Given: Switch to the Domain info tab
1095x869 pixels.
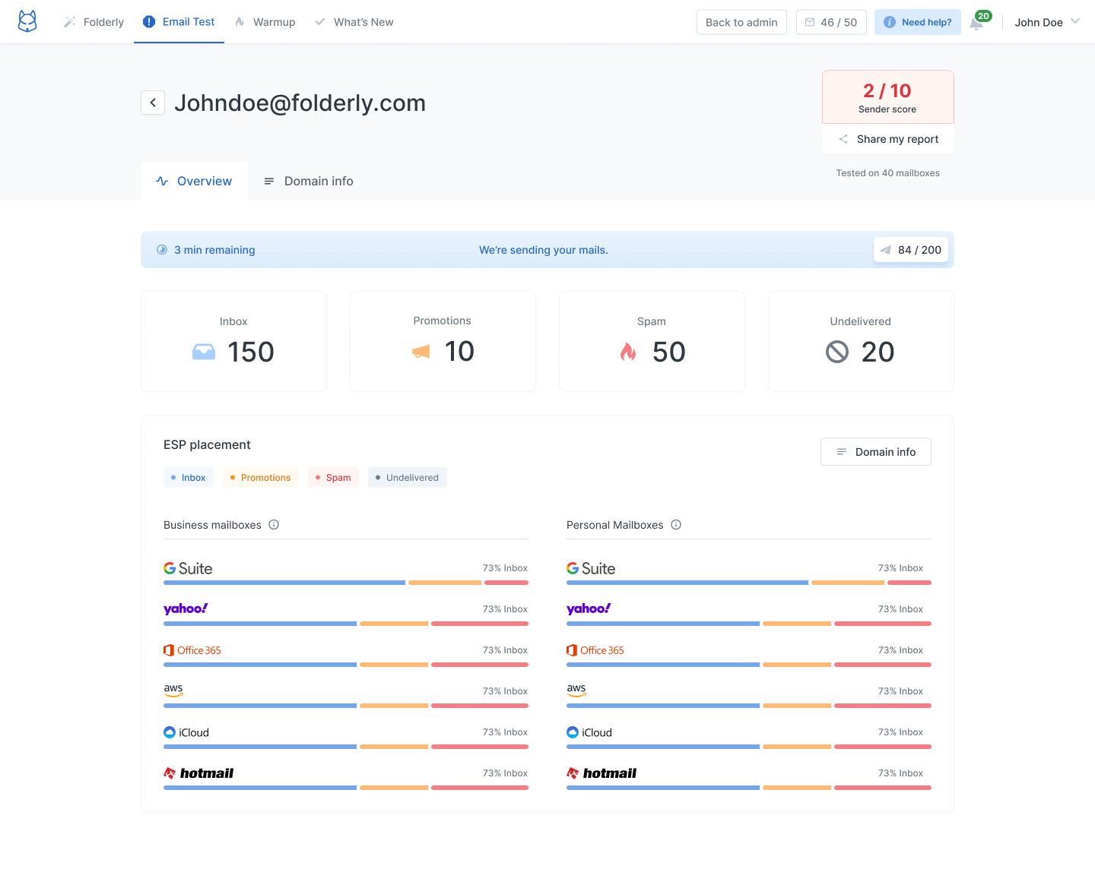Looking at the screenshot, I should click(x=308, y=181).
